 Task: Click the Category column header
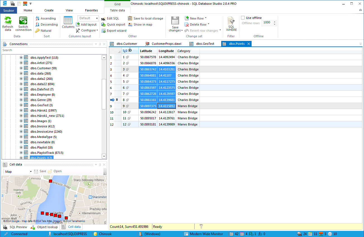(x=188, y=51)
